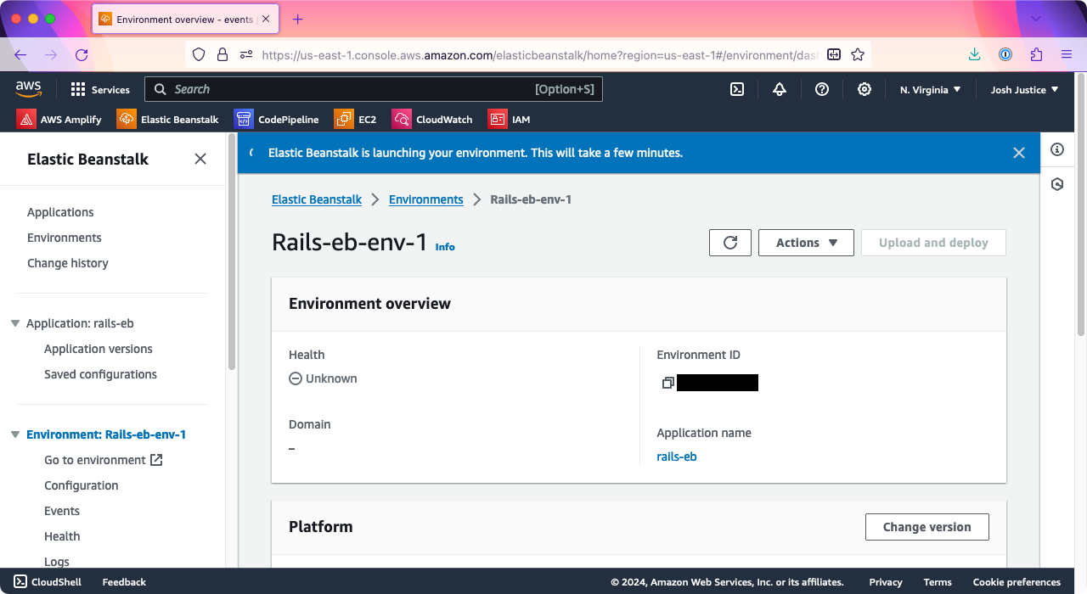Reload the browser page
Viewport: 1087px width, 594px height.
click(x=82, y=54)
